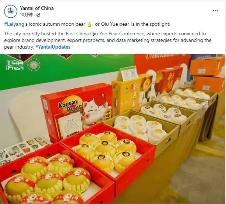This screenshot has height=204, width=226.
Task: Open the pear exhibition photo
Action: pyautogui.click(x=112, y=129)
